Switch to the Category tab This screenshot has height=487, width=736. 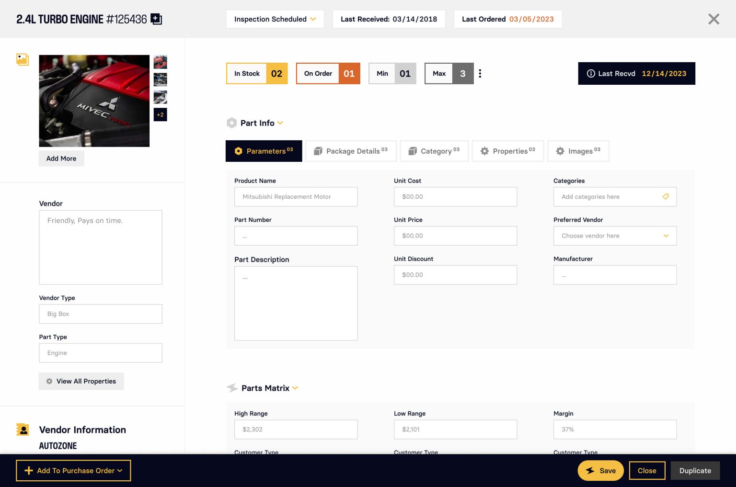pyautogui.click(x=434, y=151)
